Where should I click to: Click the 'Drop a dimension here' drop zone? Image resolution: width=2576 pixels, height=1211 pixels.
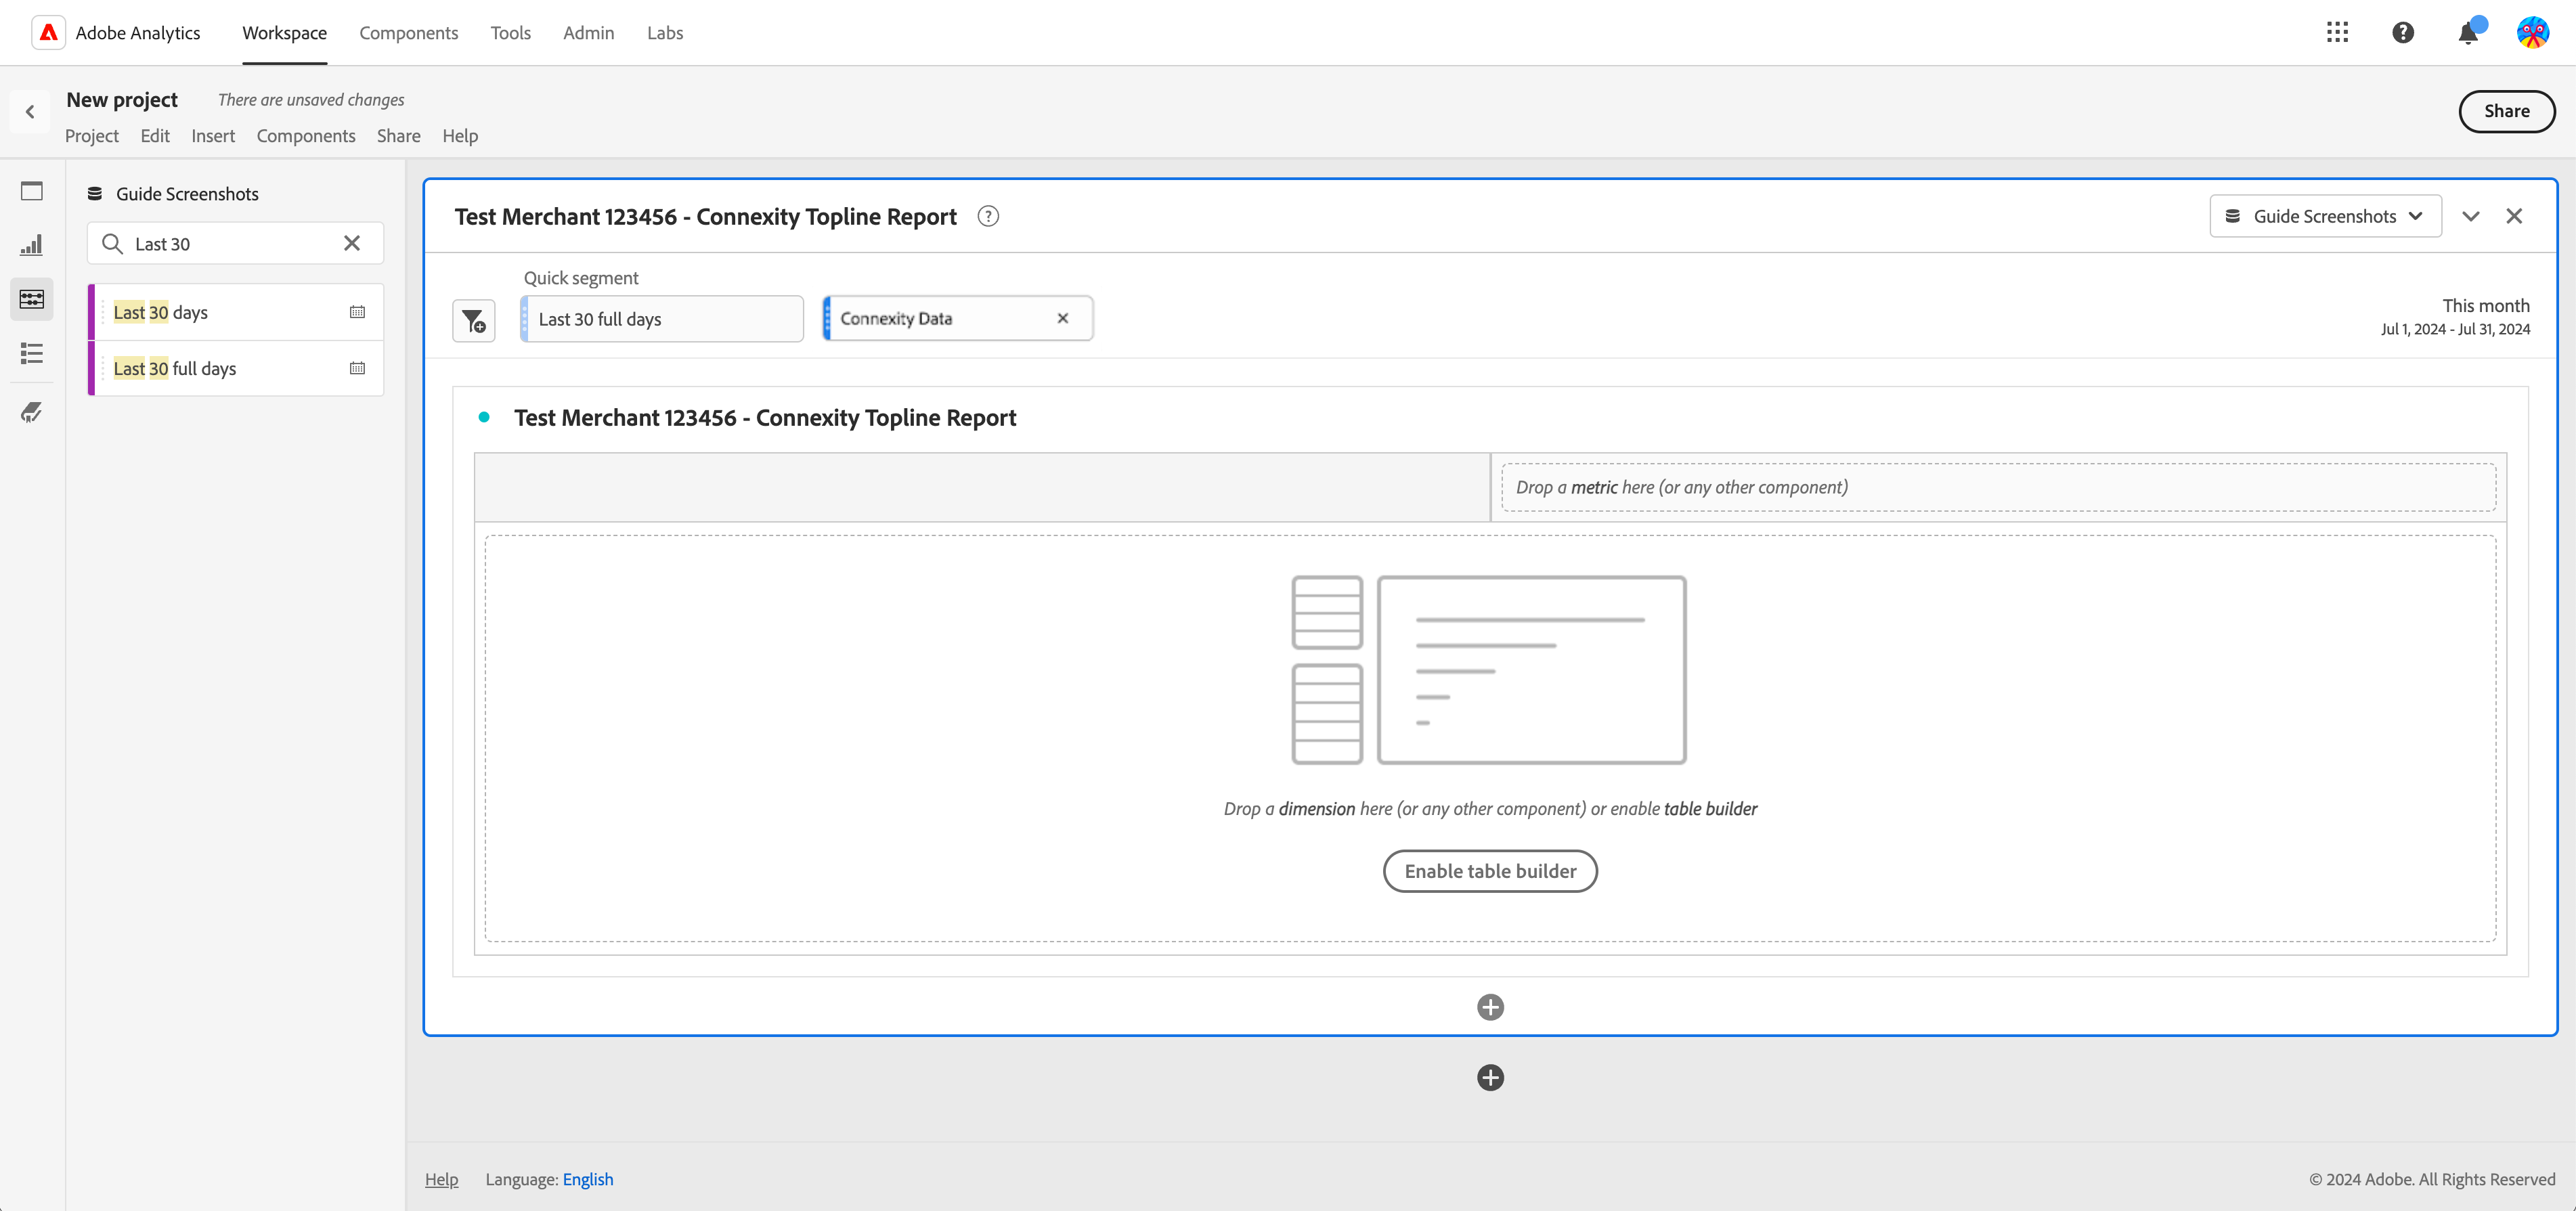1490,739
